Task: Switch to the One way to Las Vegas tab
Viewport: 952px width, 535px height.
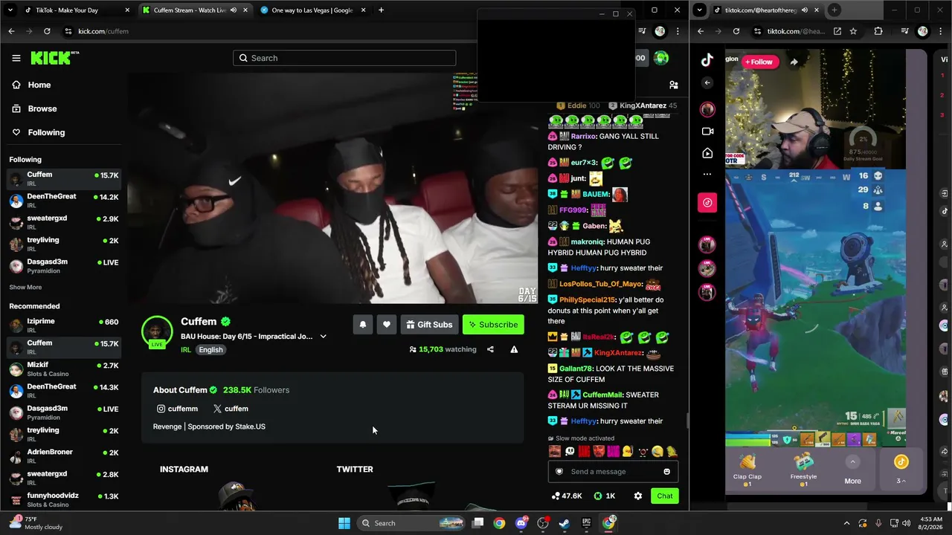Action: pyautogui.click(x=312, y=10)
